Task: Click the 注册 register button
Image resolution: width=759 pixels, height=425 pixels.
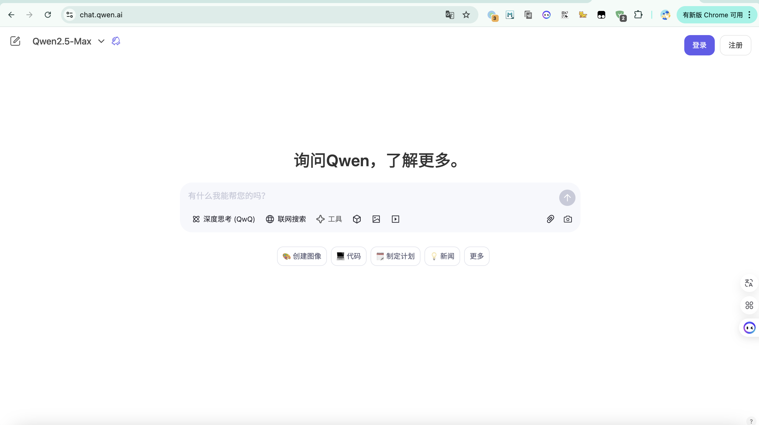Action: (735, 45)
